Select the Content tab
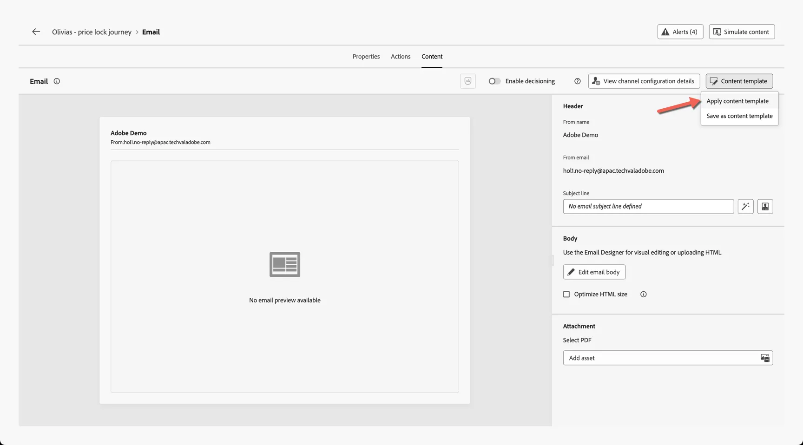Image resolution: width=803 pixels, height=445 pixels. tap(432, 56)
